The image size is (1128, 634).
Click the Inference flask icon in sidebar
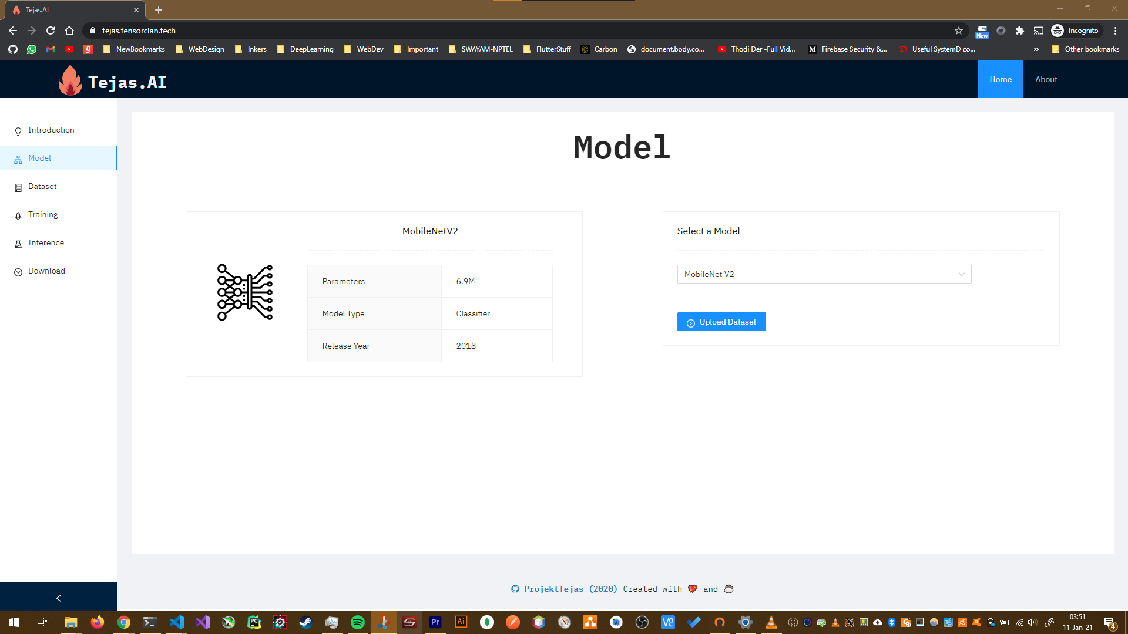(x=18, y=244)
